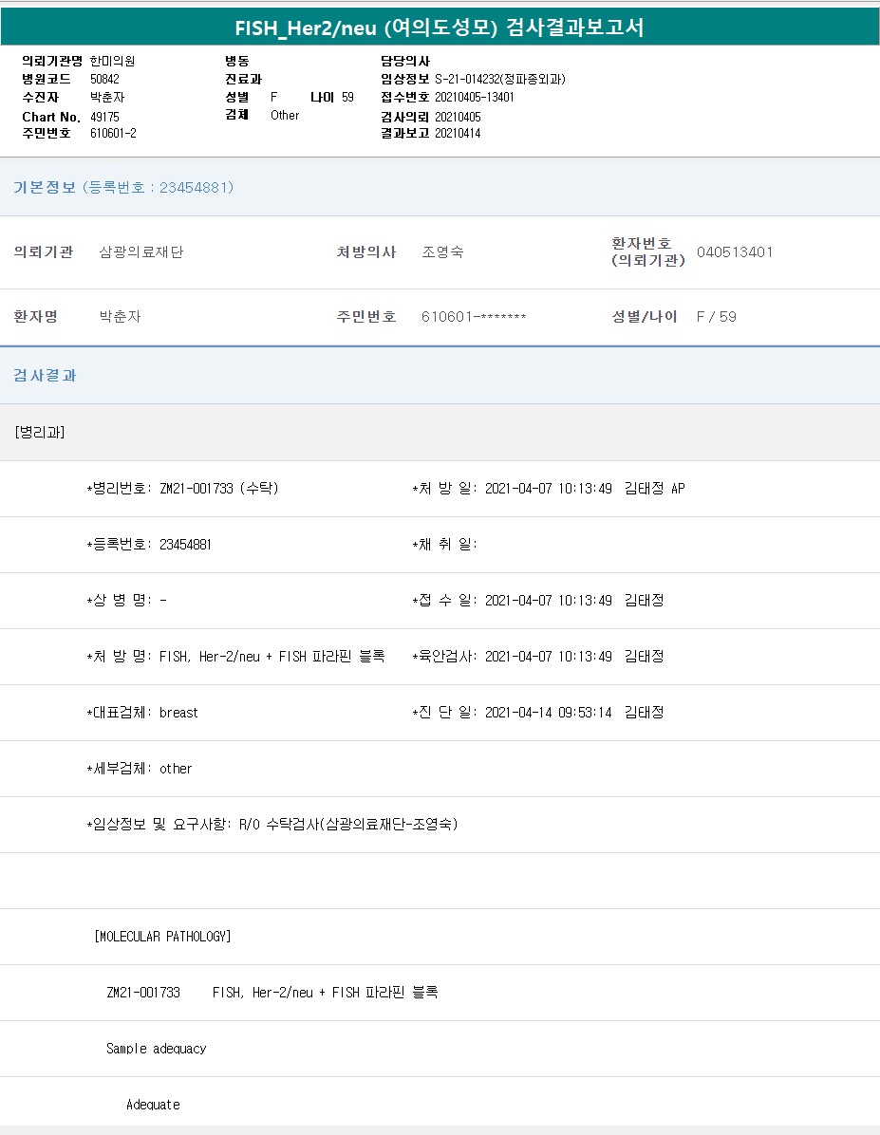
Task: Select masked resident number '610601-*******'
Action: (x=474, y=316)
